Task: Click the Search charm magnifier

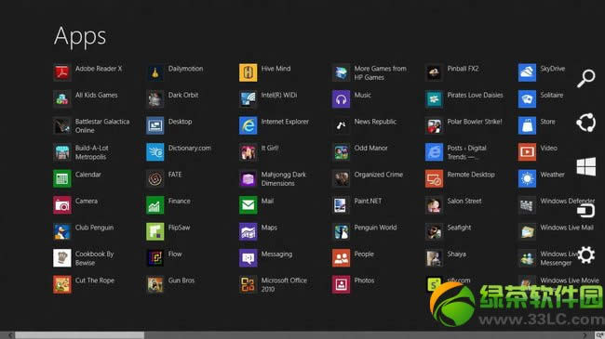Action: tap(586, 79)
